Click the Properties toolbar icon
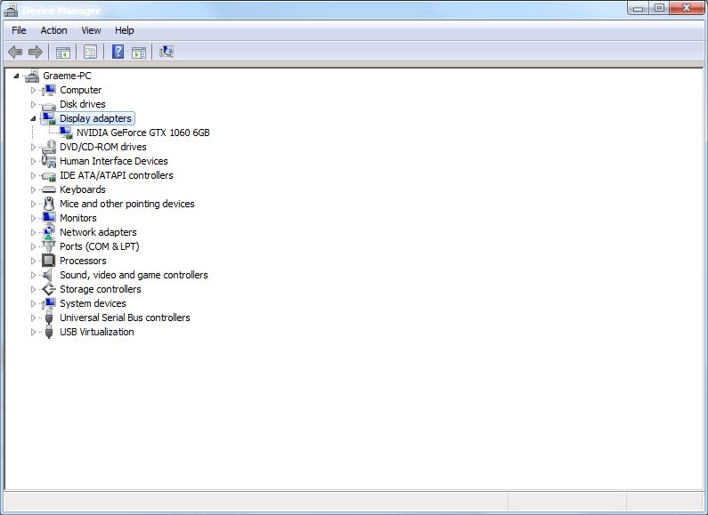 click(x=90, y=52)
